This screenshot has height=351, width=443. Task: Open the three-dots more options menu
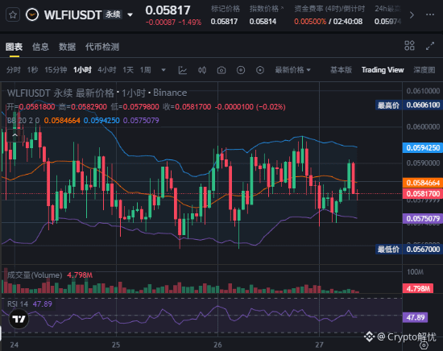pos(430,14)
